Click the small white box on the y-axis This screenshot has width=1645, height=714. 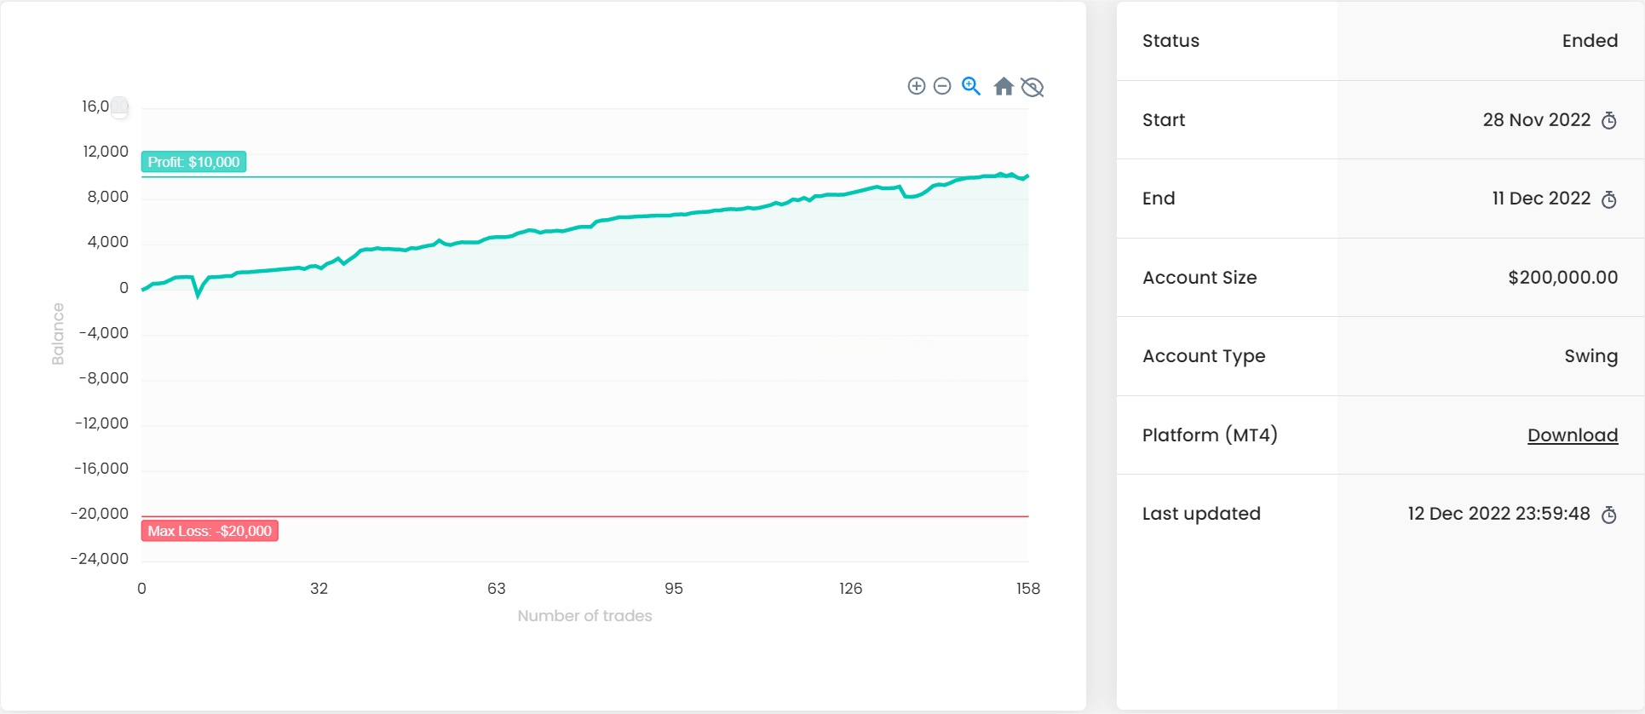tap(120, 107)
